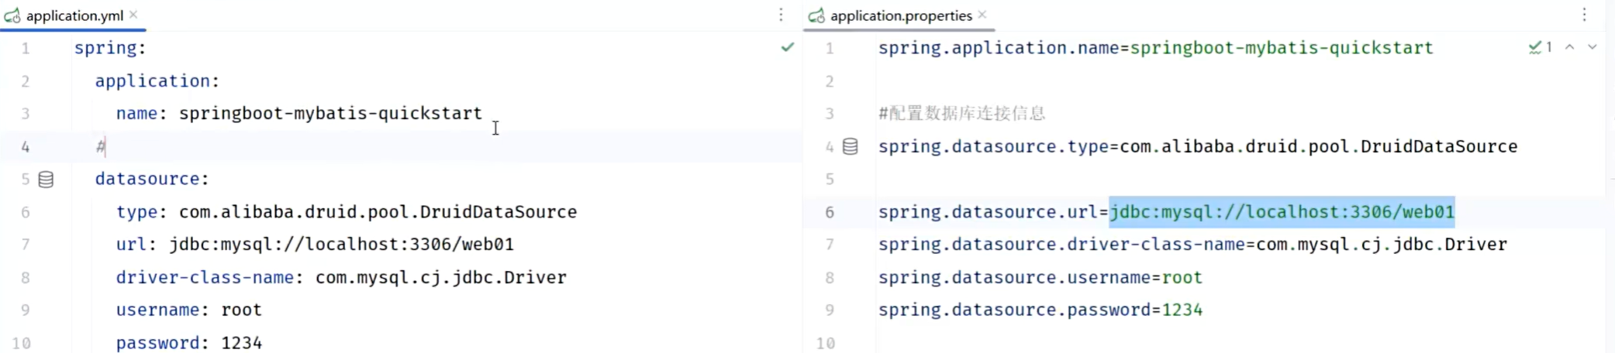Click the right editor's vertical scrollbar
The height and width of the screenshot is (353, 1615).
click(x=1610, y=186)
